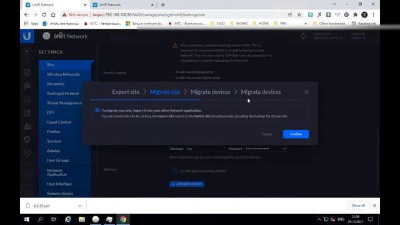400x225 pixels.
Task: Open admin username dropdown in header
Action: (x=358, y=36)
